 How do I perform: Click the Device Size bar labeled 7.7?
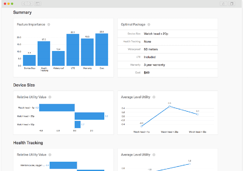point(29,60)
